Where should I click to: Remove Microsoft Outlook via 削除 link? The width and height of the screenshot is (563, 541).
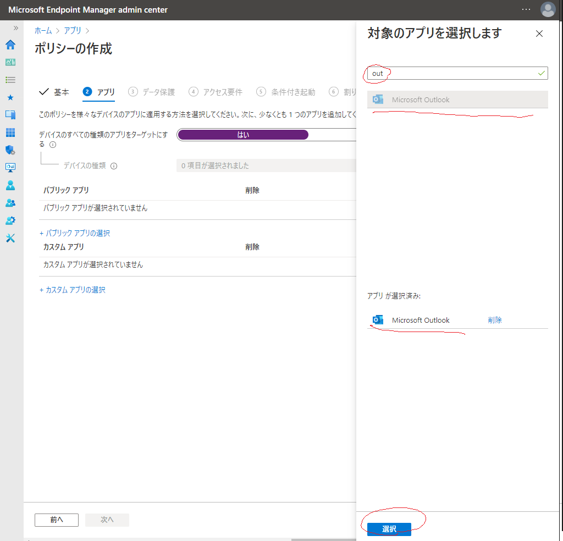tap(494, 320)
